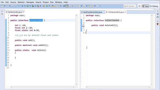This screenshot has height=90, width=160.
Task: Select the CollectionEx.java editor tab
Action: click(15, 12)
